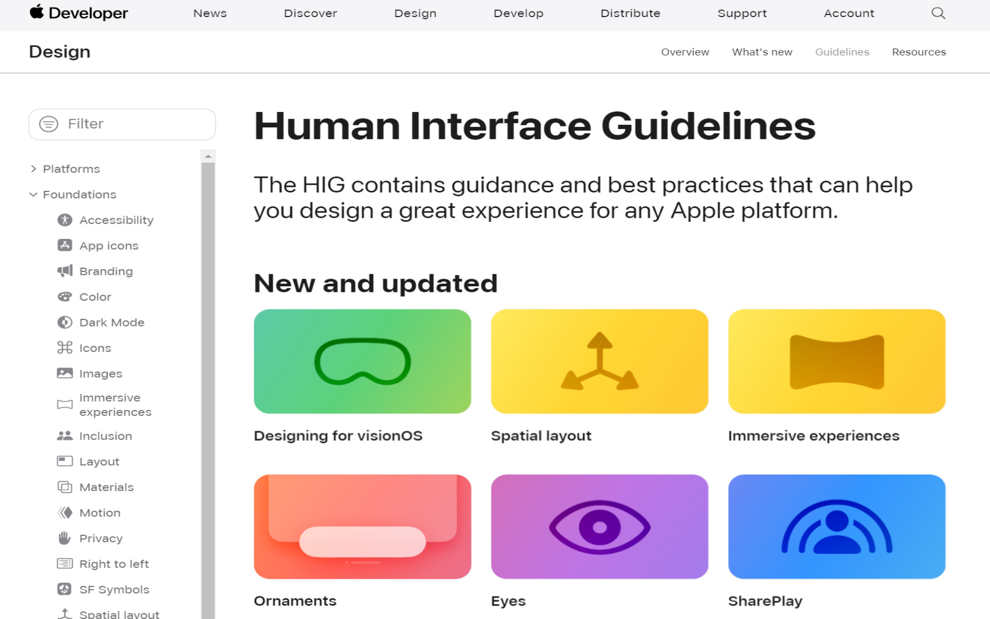Expand the Platforms section chevron

34,169
